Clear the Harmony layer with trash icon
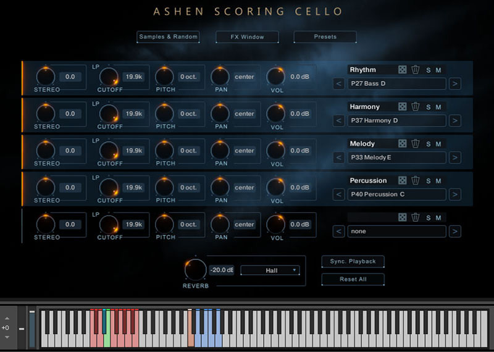This screenshot has width=494, height=352. [416, 106]
